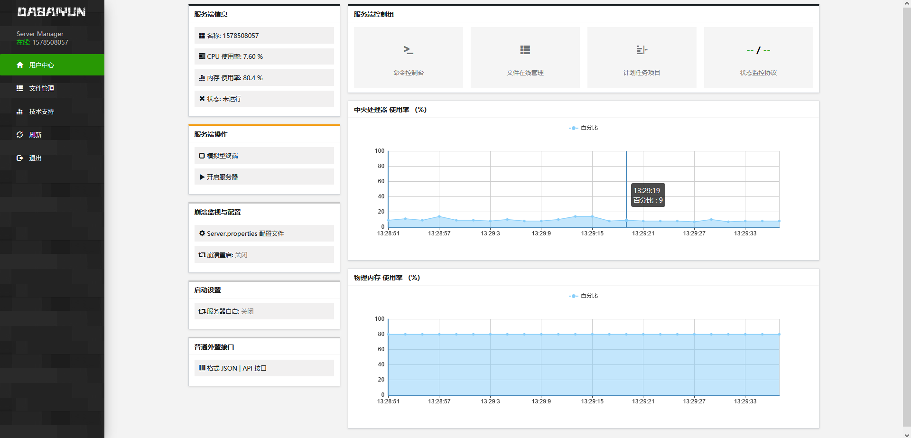
Task: Click 中央处理器 使用率 chart heading
Action: click(390, 110)
